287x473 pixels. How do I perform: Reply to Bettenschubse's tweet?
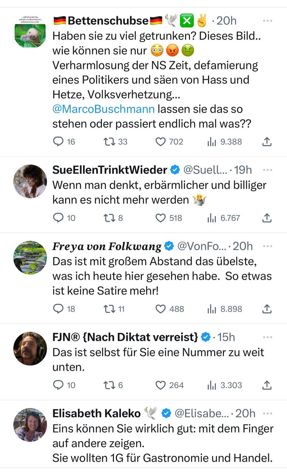[59, 142]
